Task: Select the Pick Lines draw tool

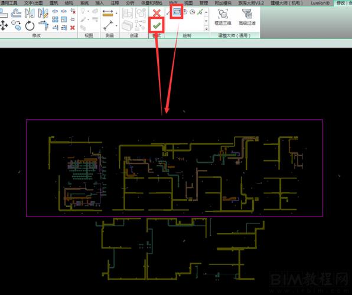Action: [200, 12]
